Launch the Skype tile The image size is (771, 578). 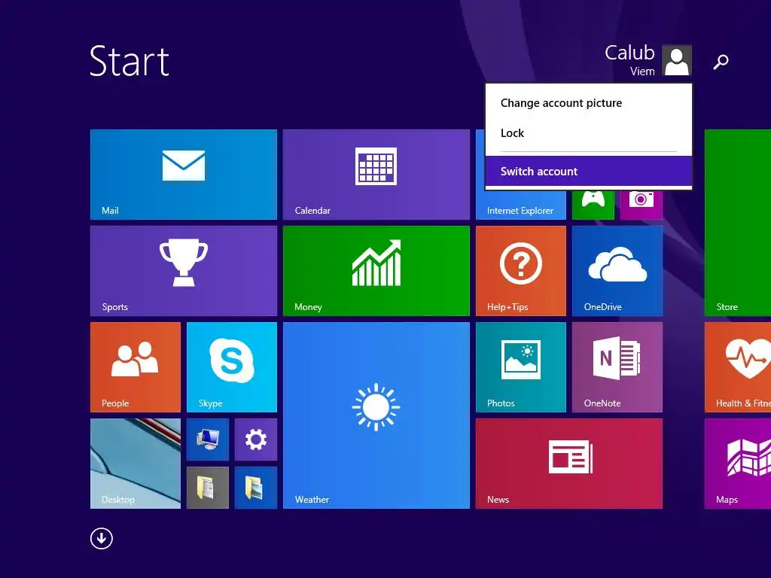click(232, 367)
